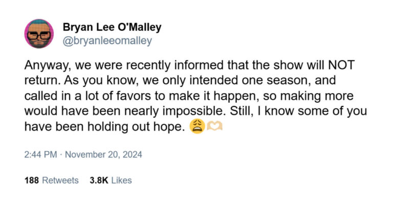The width and height of the screenshot is (393, 205).
Task: Open Bryan Lee O'Malley's profile avatar
Action: coord(39,34)
